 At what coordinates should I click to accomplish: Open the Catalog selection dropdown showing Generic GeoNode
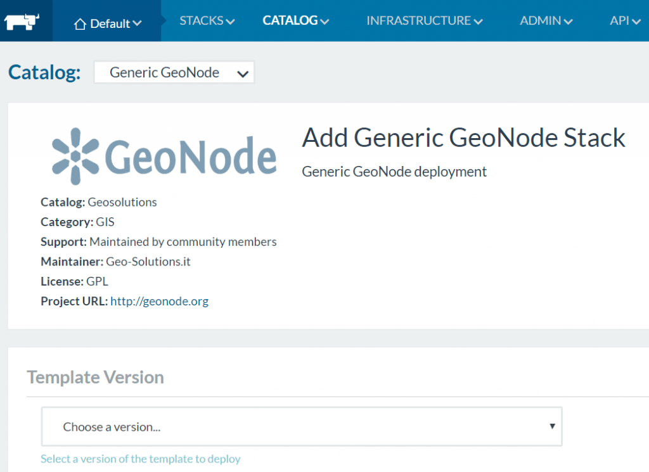click(x=174, y=72)
